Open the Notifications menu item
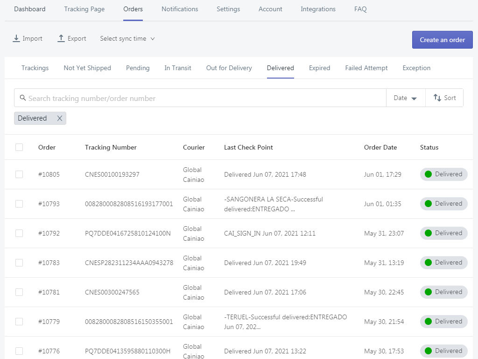 coord(180,9)
